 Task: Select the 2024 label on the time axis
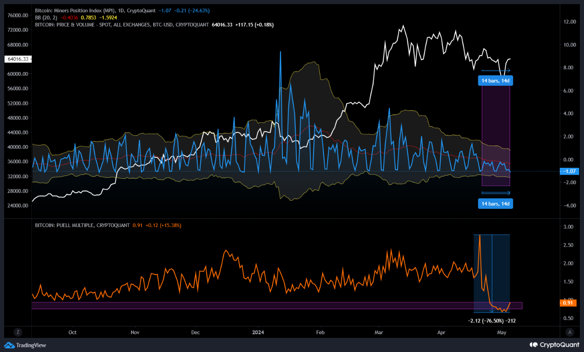tap(258, 332)
